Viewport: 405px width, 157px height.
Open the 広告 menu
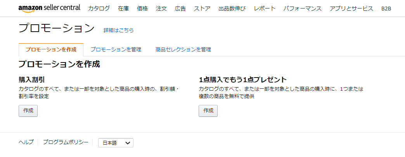180,8
